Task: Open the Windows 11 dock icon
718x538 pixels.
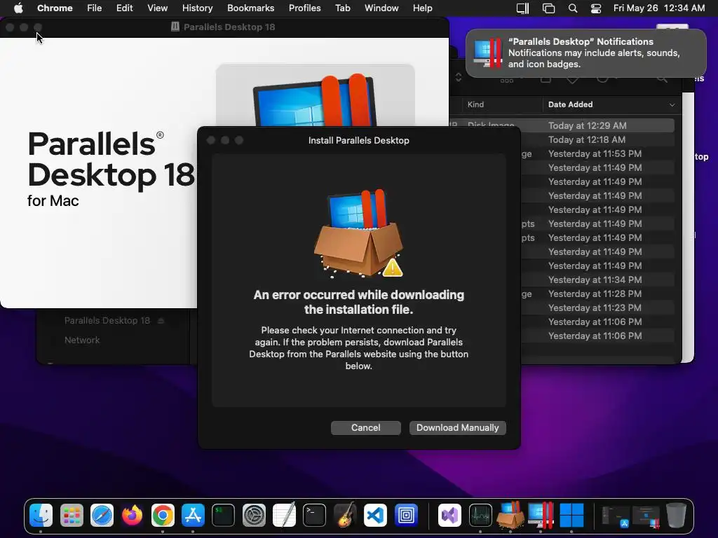Action: point(571,515)
